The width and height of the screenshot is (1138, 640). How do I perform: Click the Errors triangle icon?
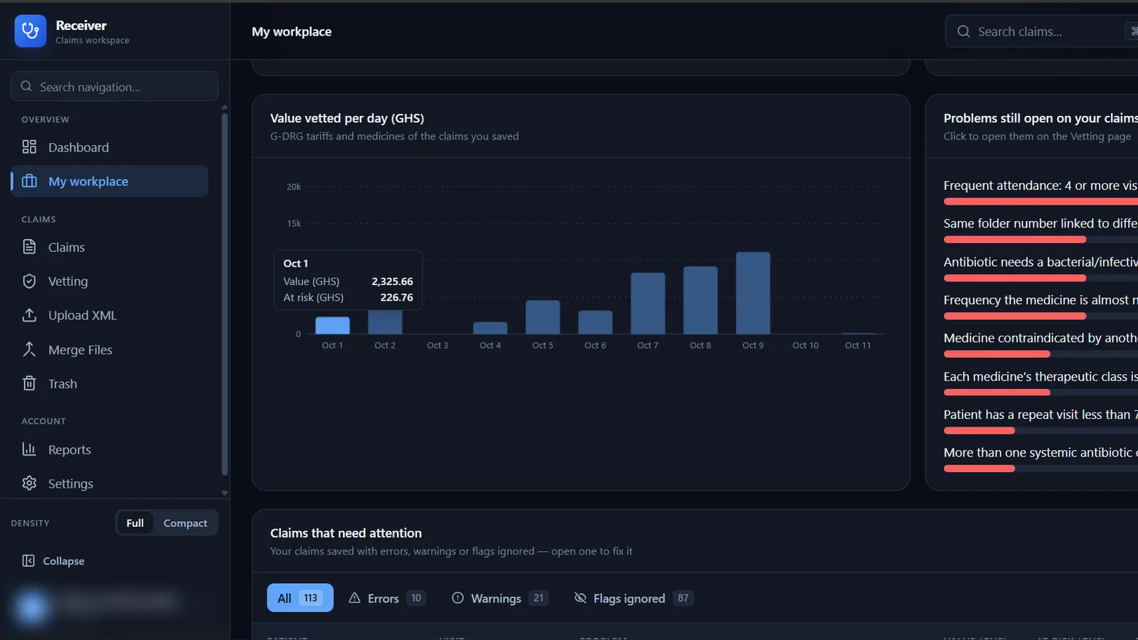[354, 598]
